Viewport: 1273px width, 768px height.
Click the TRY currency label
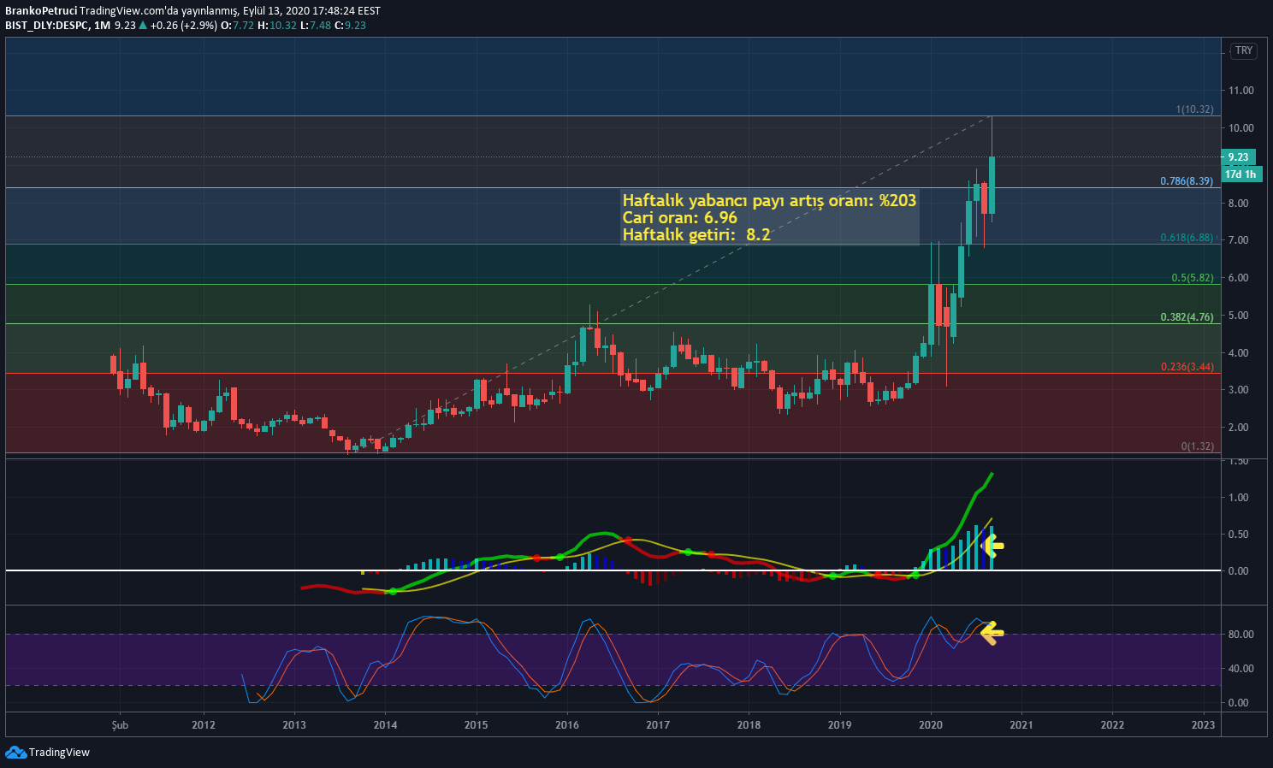[1244, 50]
